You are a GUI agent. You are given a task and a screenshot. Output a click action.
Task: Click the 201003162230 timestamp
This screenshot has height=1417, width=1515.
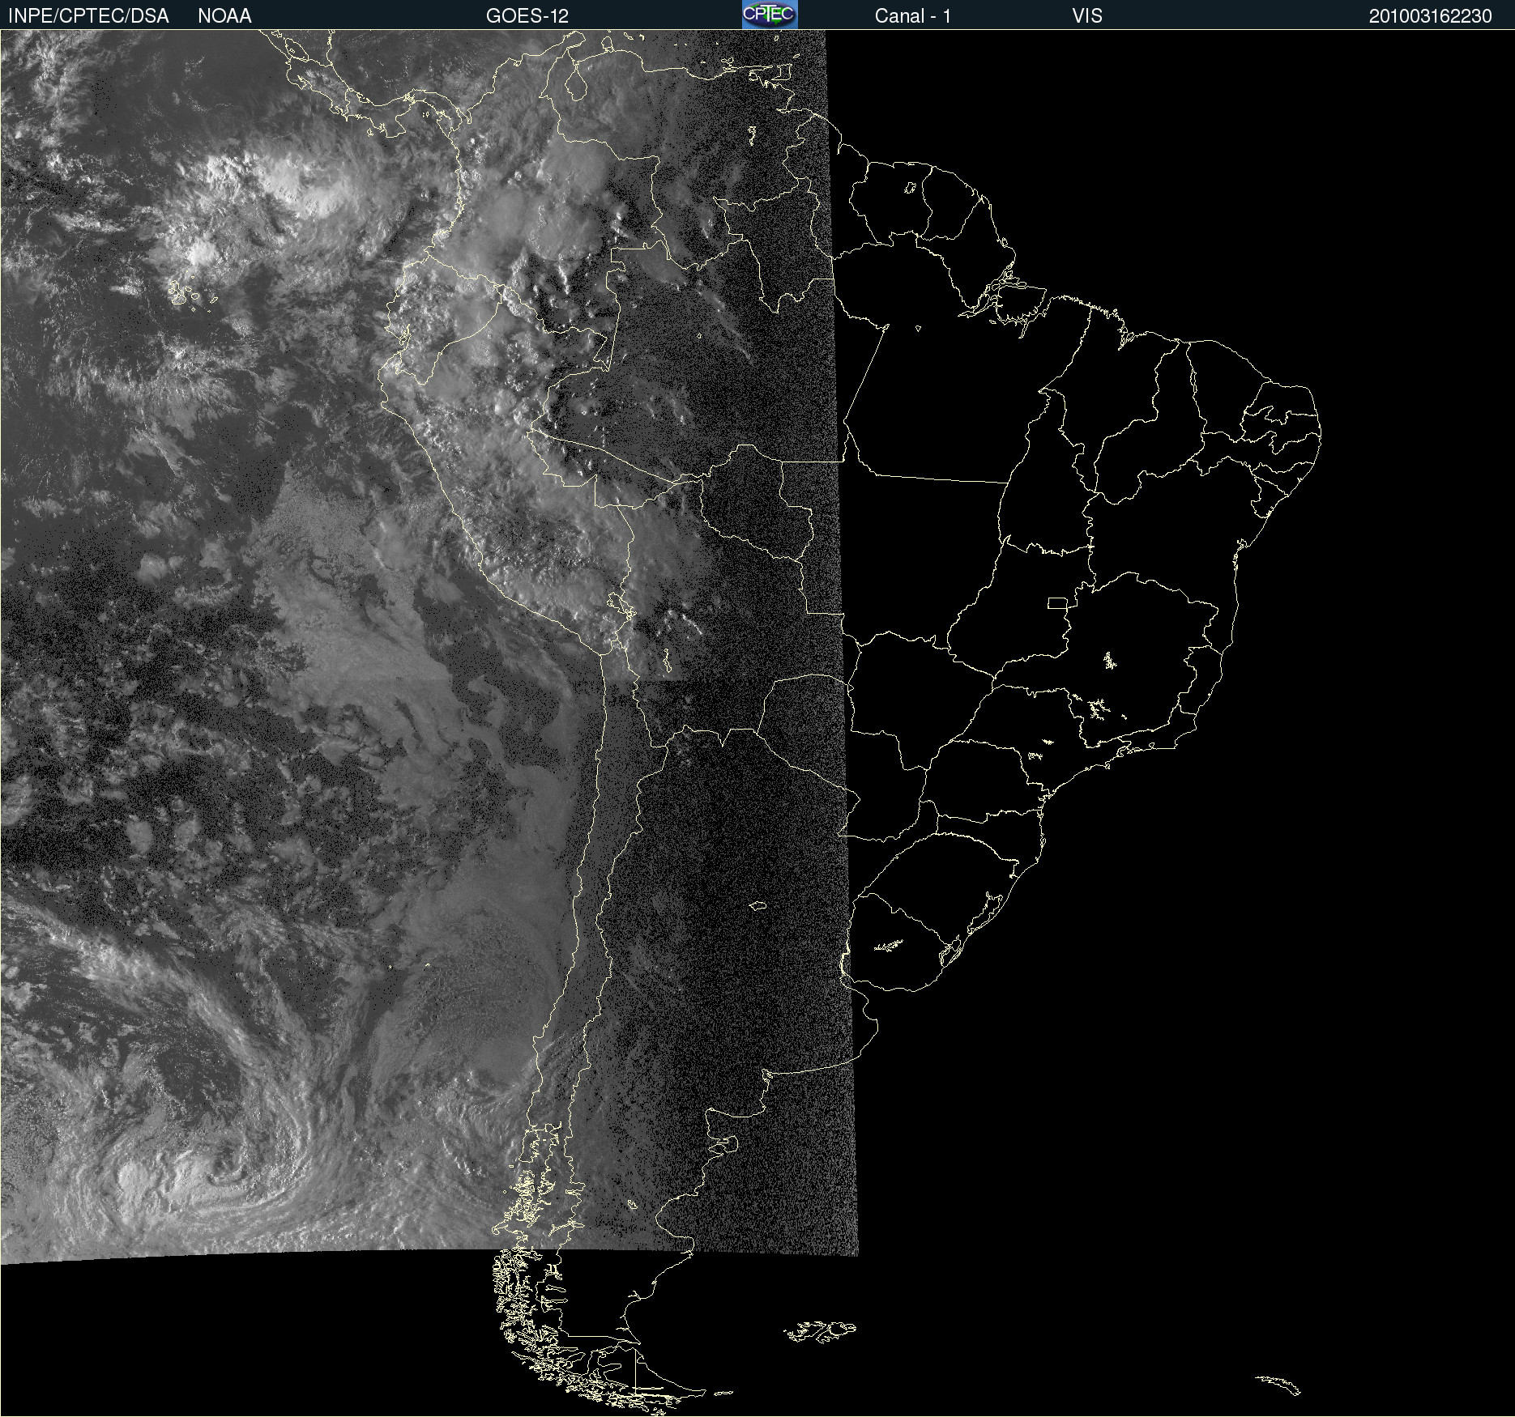(x=1431, y=16)
